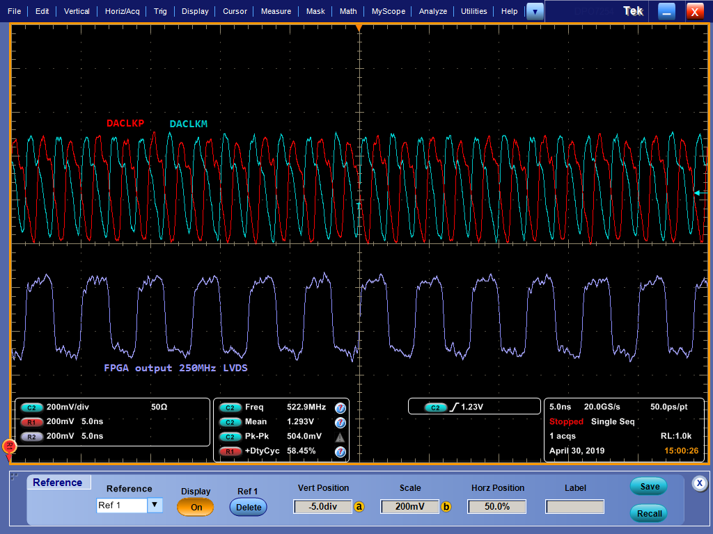Open the Horiz/Acq menu
This screenshot has height=534, width=713.
click(x=123, y=11)
